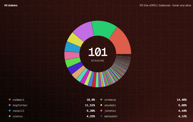Select the indigo mahadebt donut slice
193x122 pixels.
coord(75,68)
